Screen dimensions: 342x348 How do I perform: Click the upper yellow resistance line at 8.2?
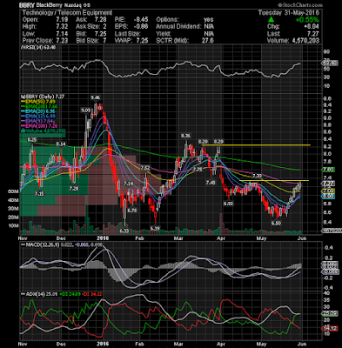257,144
